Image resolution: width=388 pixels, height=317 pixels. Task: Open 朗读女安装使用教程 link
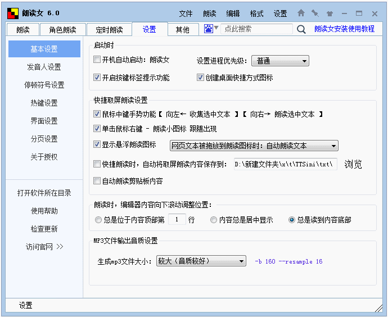pyautogui.click(x=344, y=29)
